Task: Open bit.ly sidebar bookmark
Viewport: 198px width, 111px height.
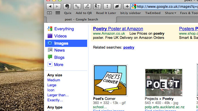Action: click(x=130, y=13)
